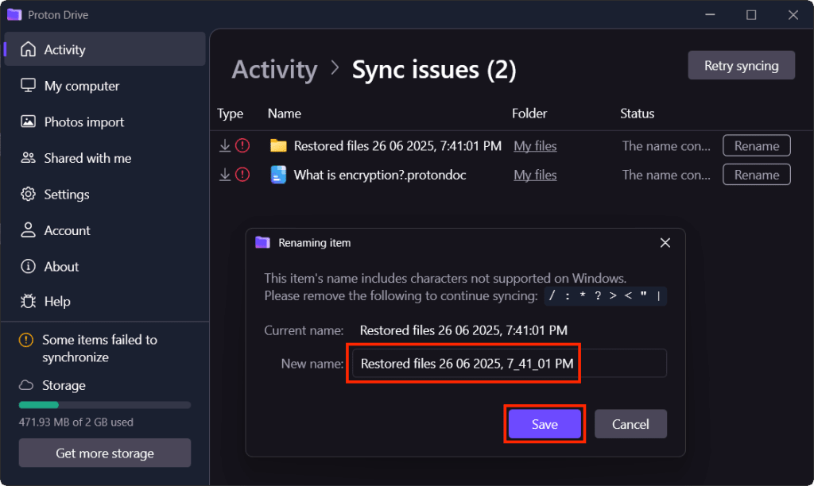Image resolution: width=814 pixels, height=486 pixels.
Task: Open the Activity section in sidebar
Action: click(x=105, y=49)
